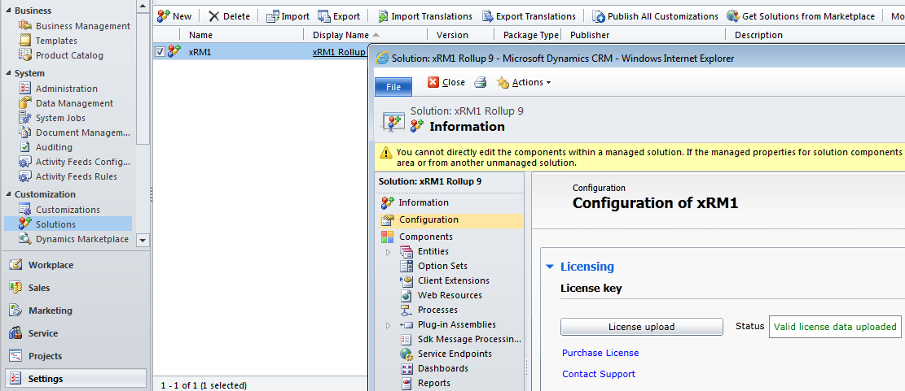The height and width of the screenshot is (391, 905).
Task: Select Client Extensions in solution tree
Action: pos(453,280)
